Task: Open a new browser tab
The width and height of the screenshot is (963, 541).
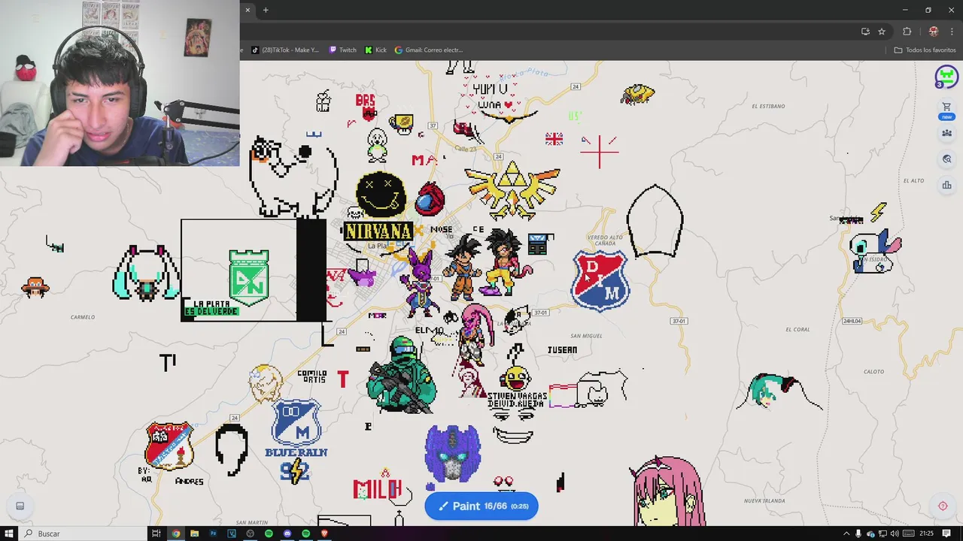Action: 266,10
